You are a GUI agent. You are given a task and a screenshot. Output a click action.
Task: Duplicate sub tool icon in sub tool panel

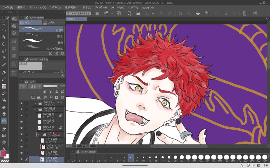(x=56, y=53)
